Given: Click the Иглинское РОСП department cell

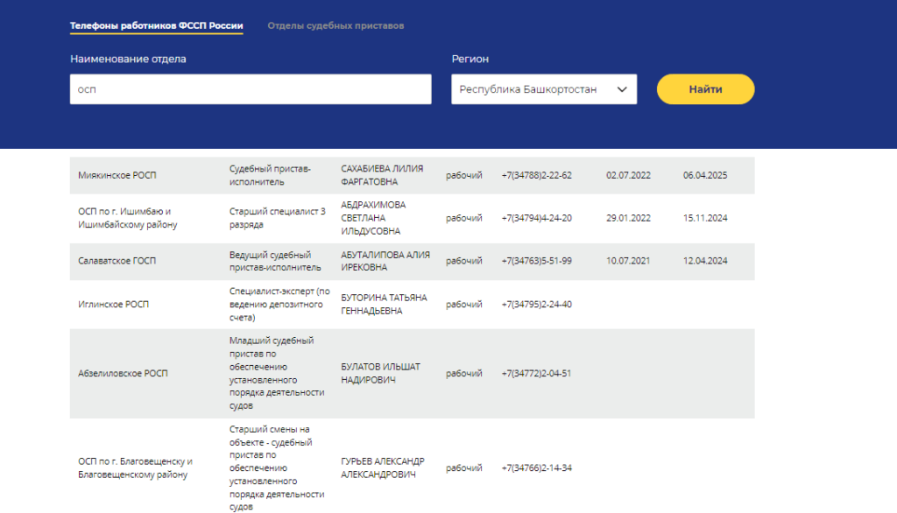Looking at the screenshot, I should (114, 304).
